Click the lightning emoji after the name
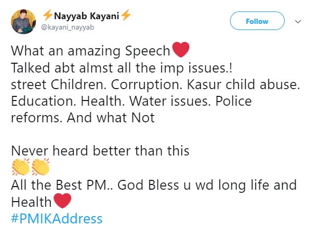 coord(125,17)
